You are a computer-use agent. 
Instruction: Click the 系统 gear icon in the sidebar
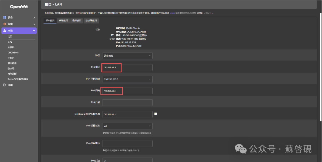point(5,24)
